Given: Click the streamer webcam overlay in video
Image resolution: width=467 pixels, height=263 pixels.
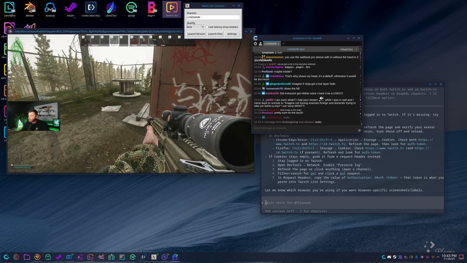Looking at the screenshot, I should point(33,116).
